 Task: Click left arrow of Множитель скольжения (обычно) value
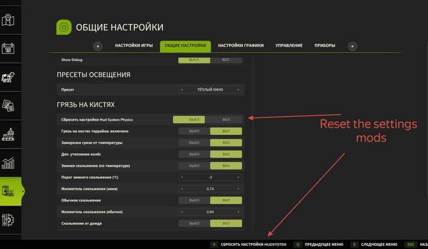coord(182,212)
